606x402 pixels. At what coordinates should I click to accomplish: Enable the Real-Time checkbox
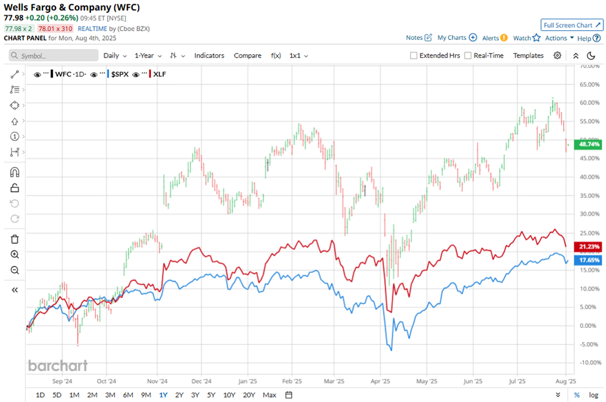pos(467,55)
